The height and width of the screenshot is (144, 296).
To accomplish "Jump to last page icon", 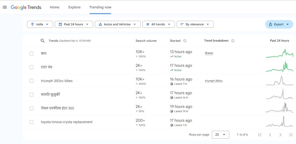I will coord(291,135).
